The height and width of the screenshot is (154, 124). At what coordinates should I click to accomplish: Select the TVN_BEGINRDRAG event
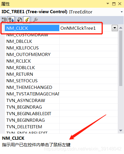pyautogui.click(x=32, y=120)
